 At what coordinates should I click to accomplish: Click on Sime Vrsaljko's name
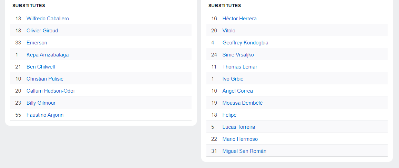click(x=238, y=55)
